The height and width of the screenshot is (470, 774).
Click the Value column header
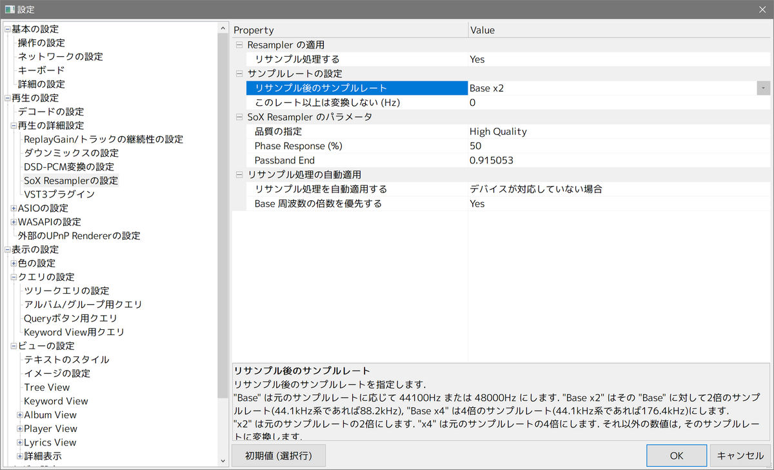[620, 30]
